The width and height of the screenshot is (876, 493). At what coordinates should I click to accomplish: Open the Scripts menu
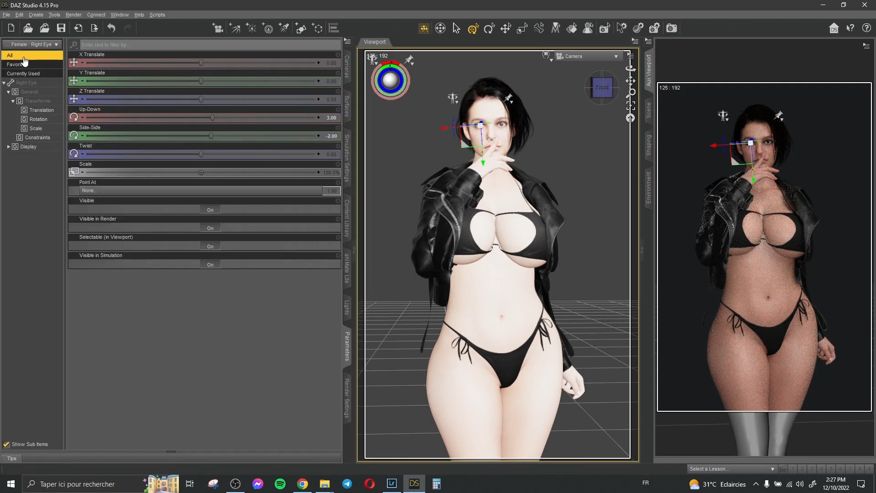coord(157,15)
